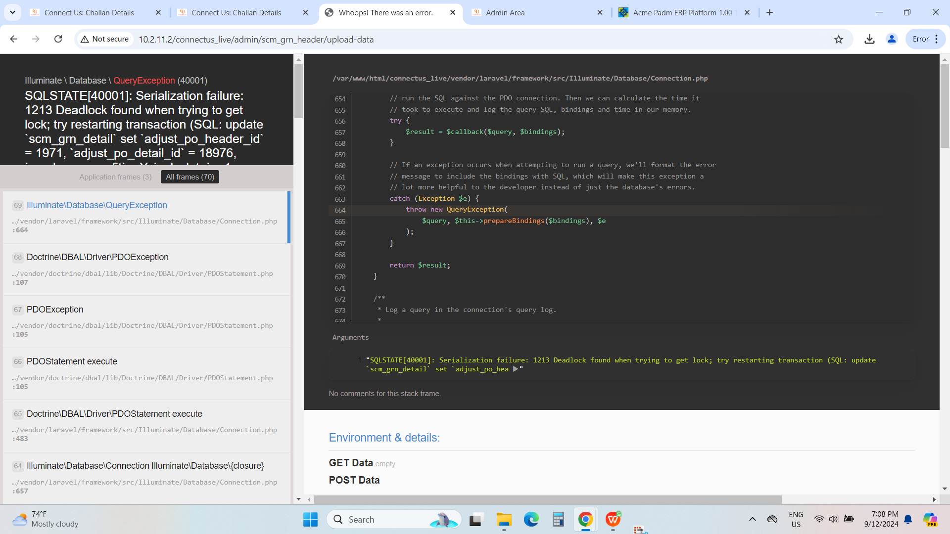Screen dimensions: 950x534
Task: Close first Challan Details tab
Action: click(x=158, y=12)
